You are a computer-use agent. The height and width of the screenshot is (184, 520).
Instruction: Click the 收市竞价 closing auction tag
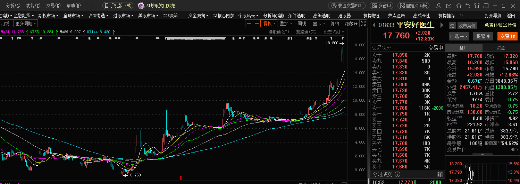[x=467, y=25]
